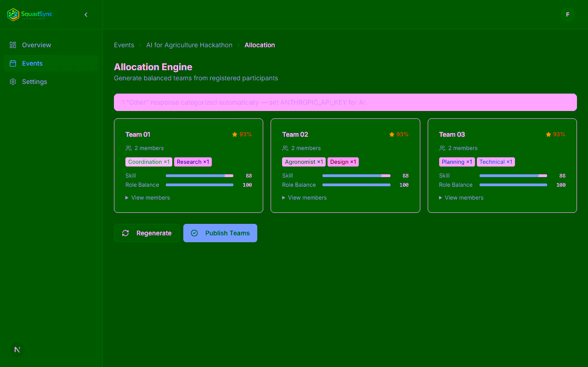Click Team 01's Role Balance value 100
Viewport: 588px width, 367px height.
point(247,185)
